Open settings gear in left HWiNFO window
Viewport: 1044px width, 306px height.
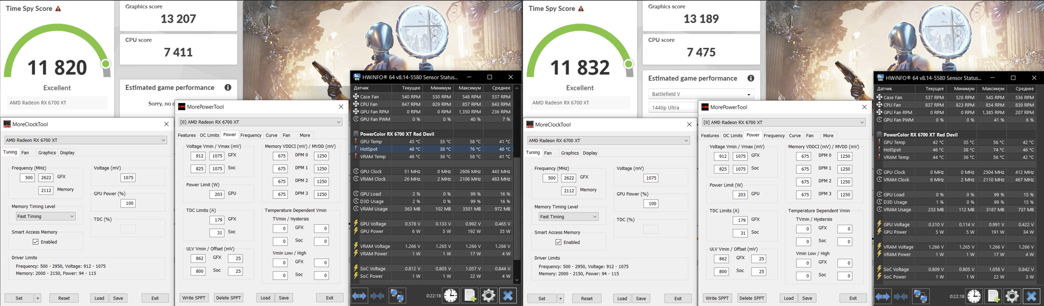click(x=489, y=296)
